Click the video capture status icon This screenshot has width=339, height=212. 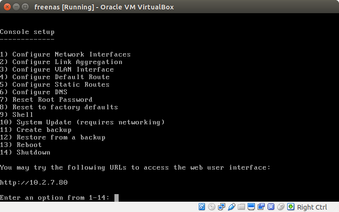click(x=261, y=207)
